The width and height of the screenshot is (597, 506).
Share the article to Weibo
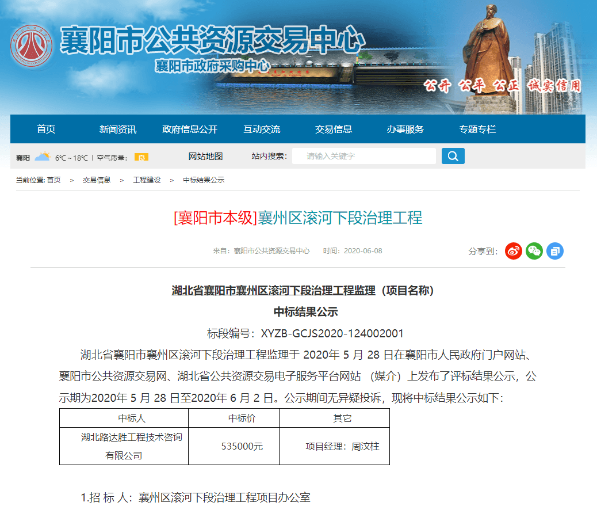click(x=514, y=251)
